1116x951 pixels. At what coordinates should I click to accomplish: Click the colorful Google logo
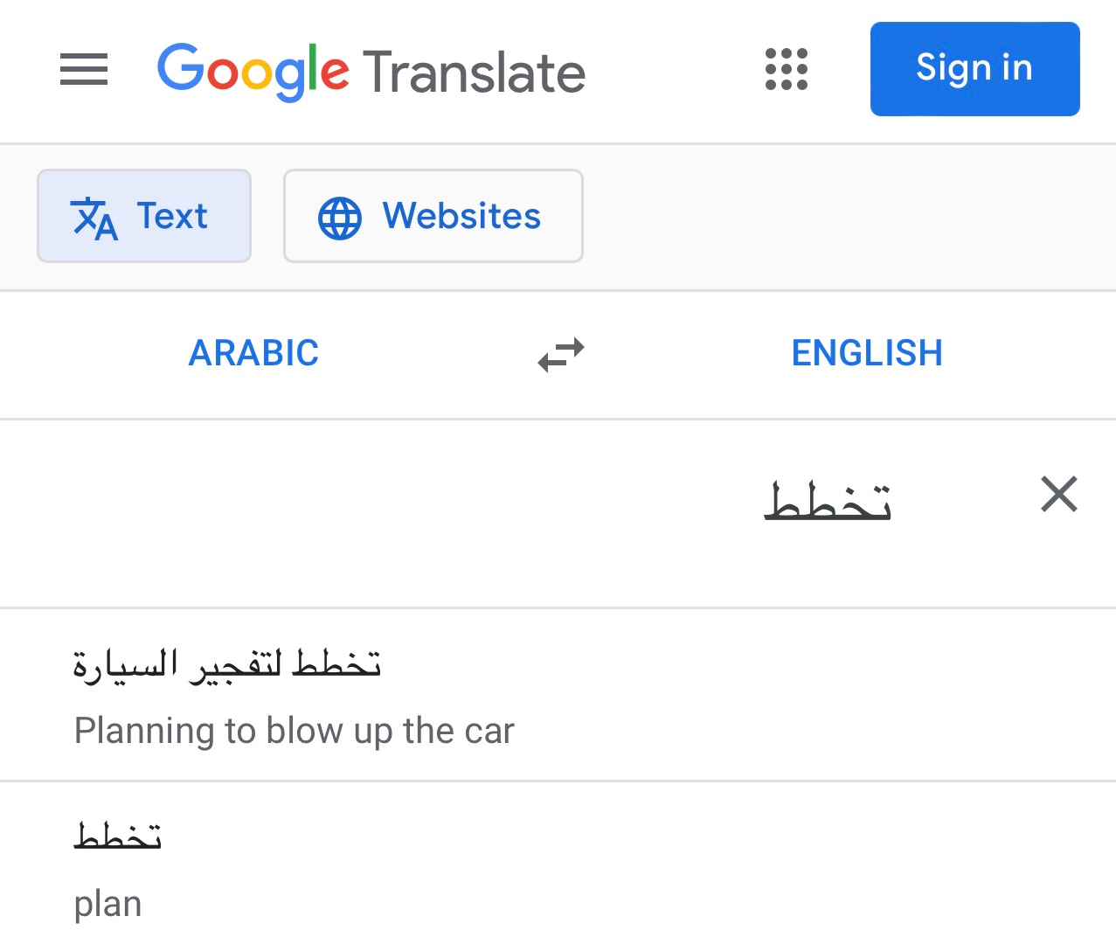click(253, 71)
